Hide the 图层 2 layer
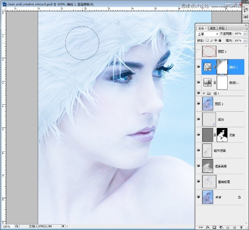Screen dimensions: 249x230 [x=198, y=104]
